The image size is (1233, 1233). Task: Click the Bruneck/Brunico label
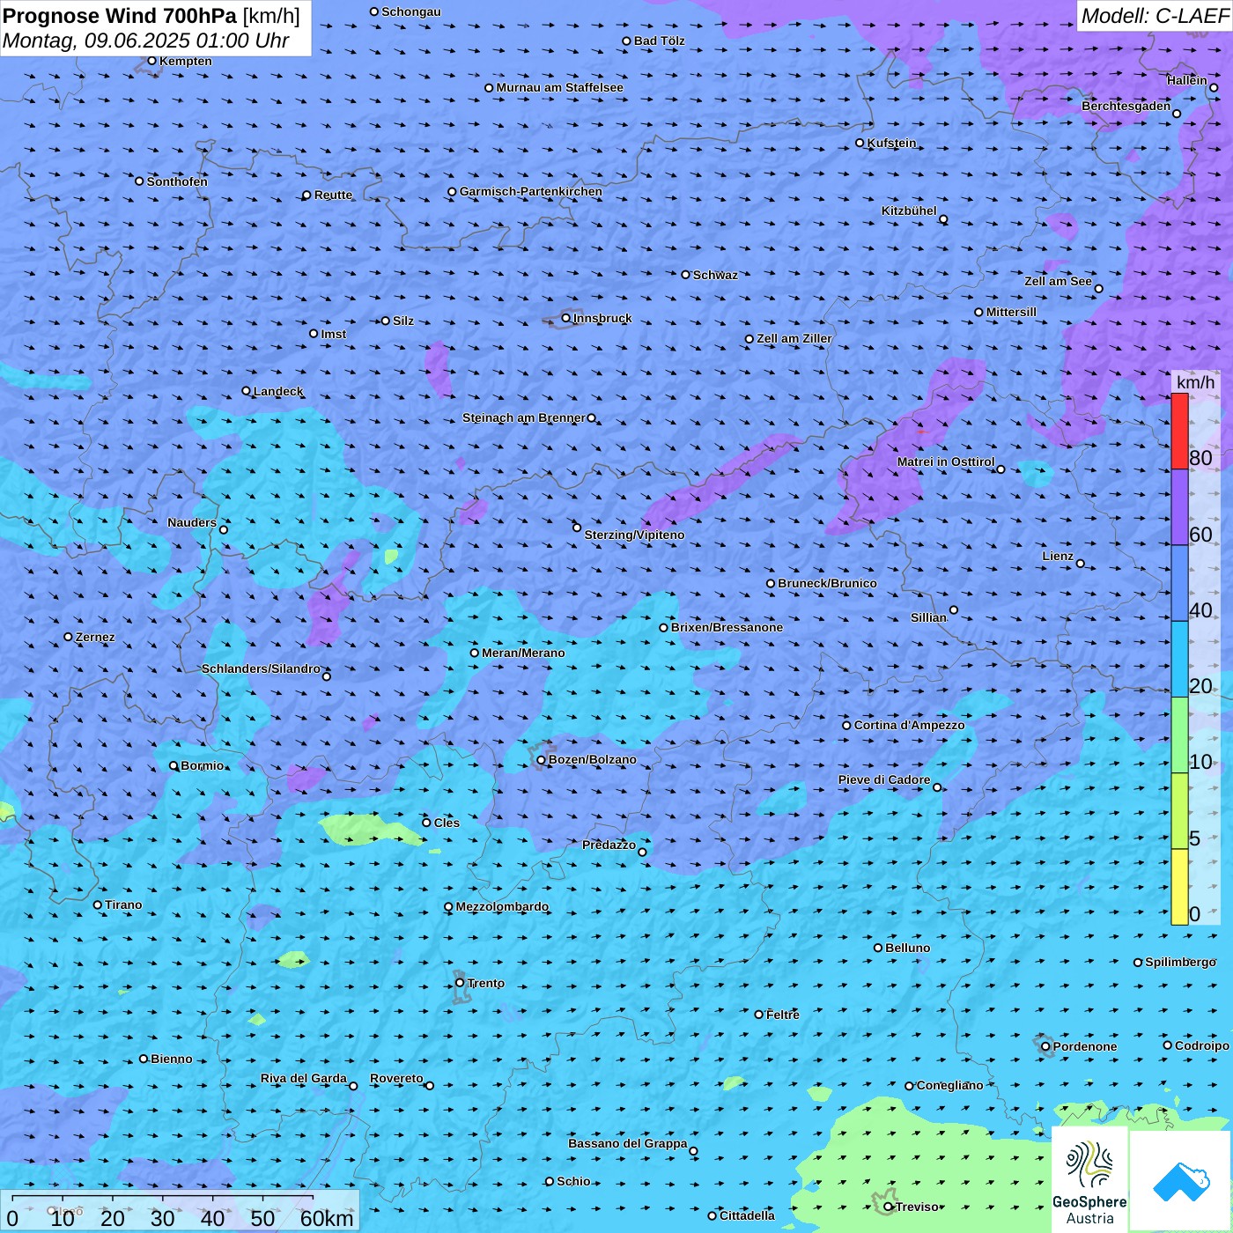[827, 583]
